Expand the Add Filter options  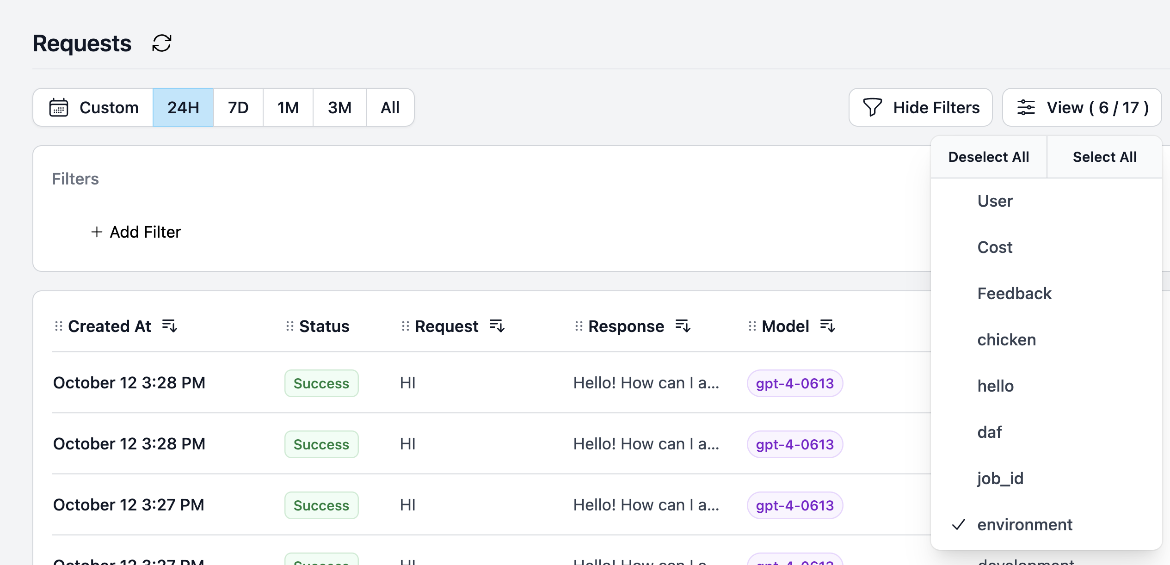coord(135,232)
